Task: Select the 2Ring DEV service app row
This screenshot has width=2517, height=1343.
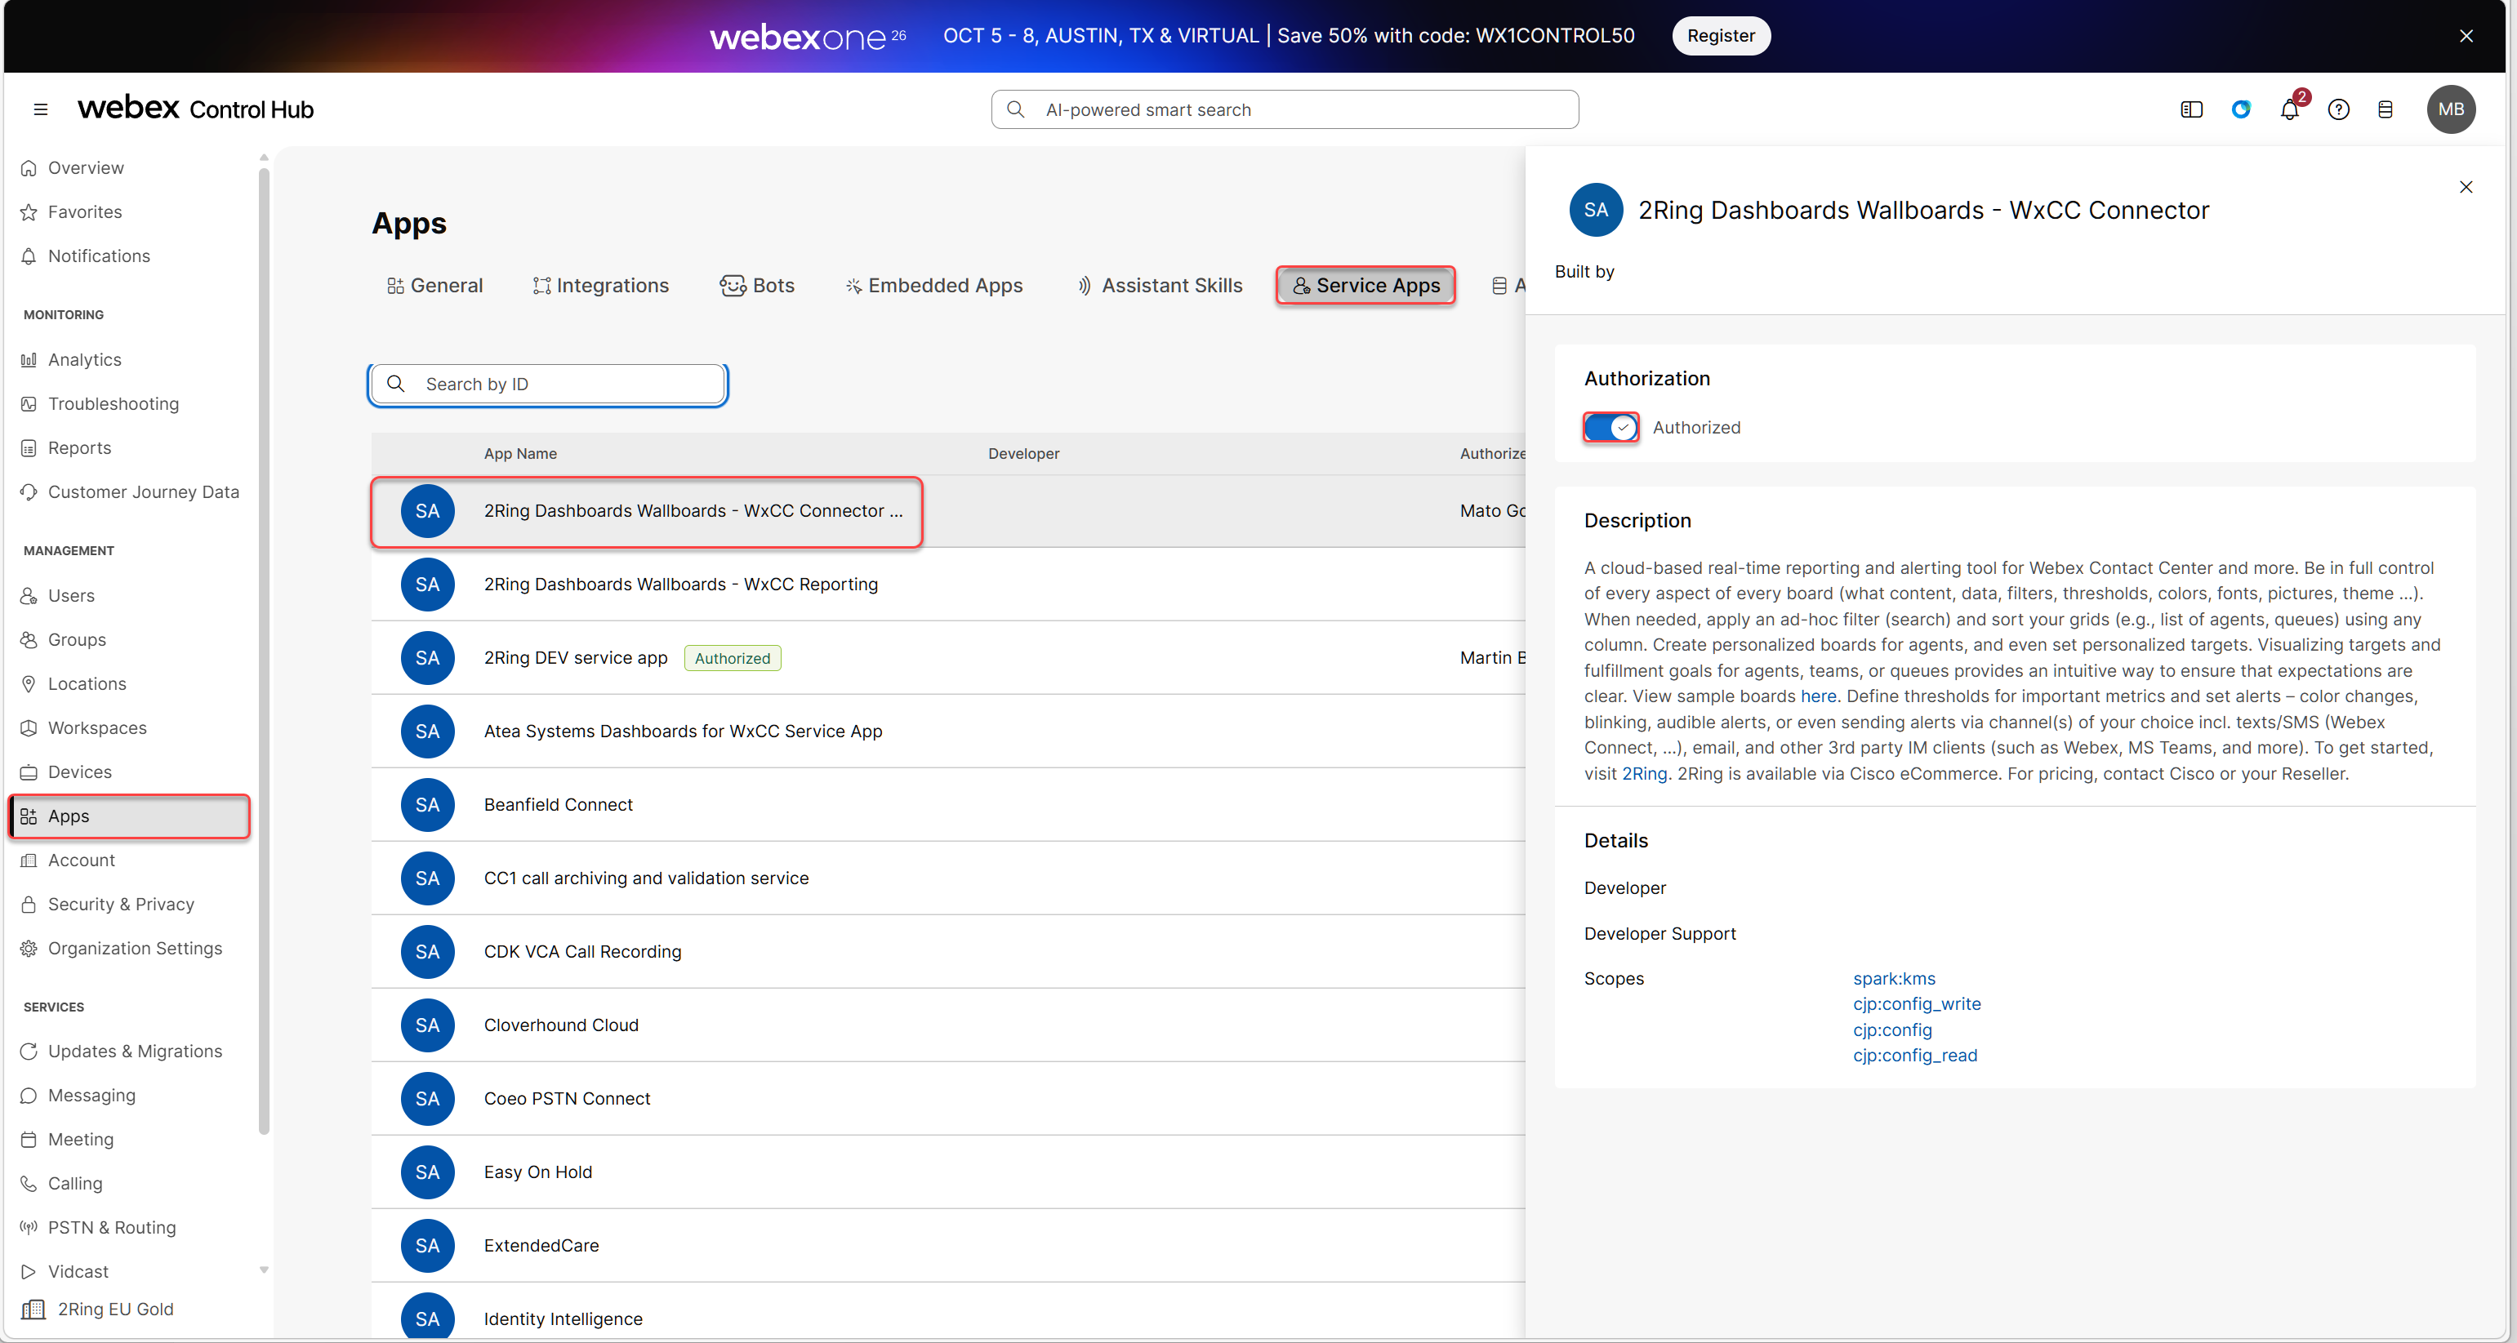Action: click(948, 657)
